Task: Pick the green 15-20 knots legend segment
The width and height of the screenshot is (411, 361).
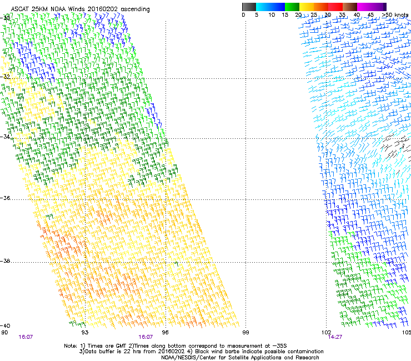Action: click(292, 7)
